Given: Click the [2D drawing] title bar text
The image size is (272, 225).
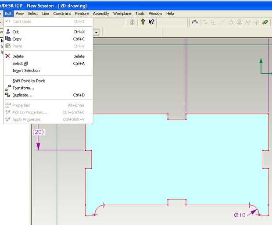Looking at the screenshot, I should [x=72, y=6].
